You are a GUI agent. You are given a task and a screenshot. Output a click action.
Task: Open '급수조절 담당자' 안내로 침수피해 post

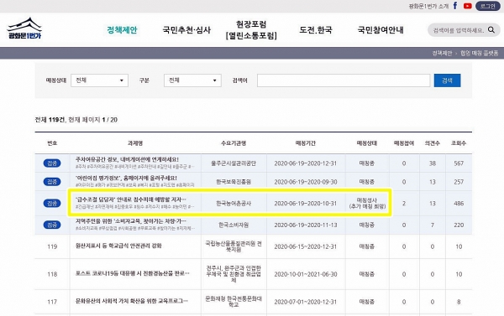click(x=130, y=199)
